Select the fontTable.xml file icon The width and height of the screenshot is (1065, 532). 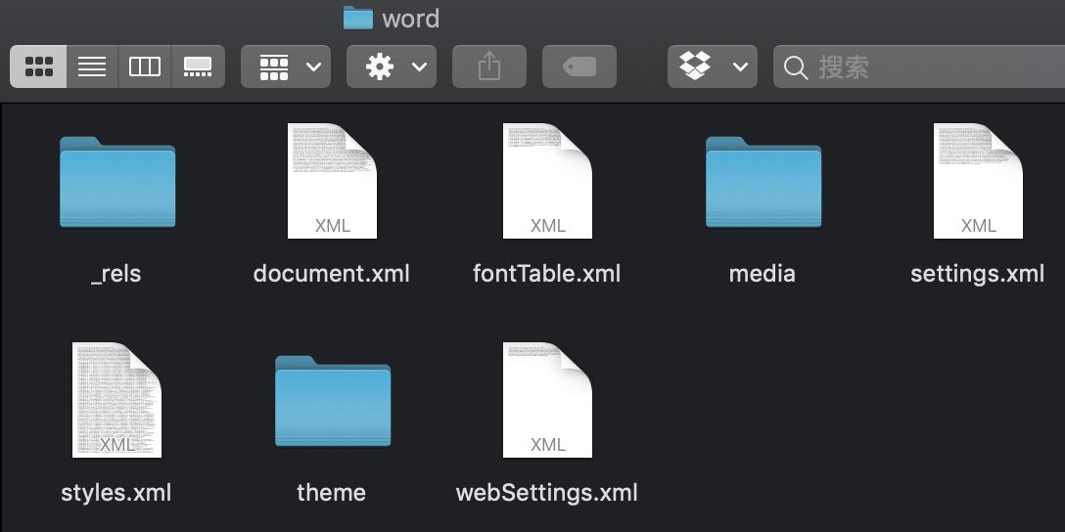[547, 181]
